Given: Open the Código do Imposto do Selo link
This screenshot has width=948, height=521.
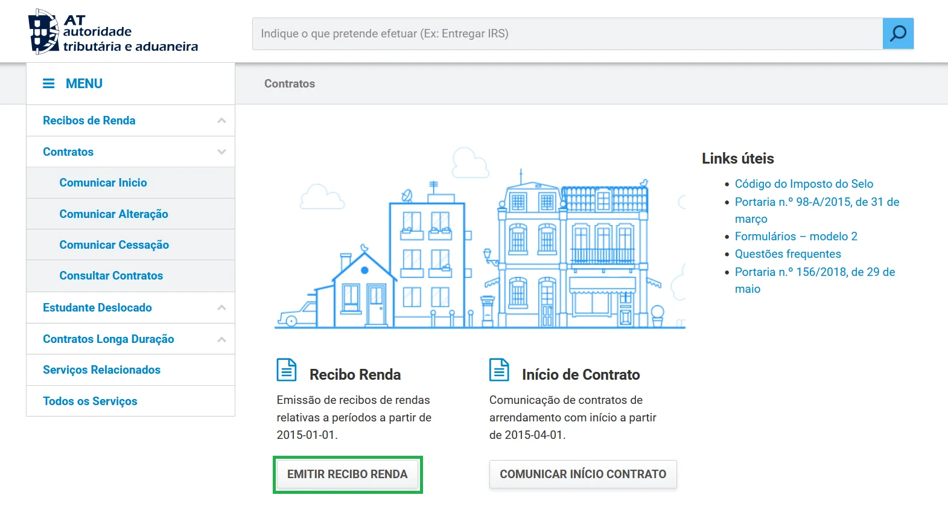Looking at the screenshot, I should (804, 184).
